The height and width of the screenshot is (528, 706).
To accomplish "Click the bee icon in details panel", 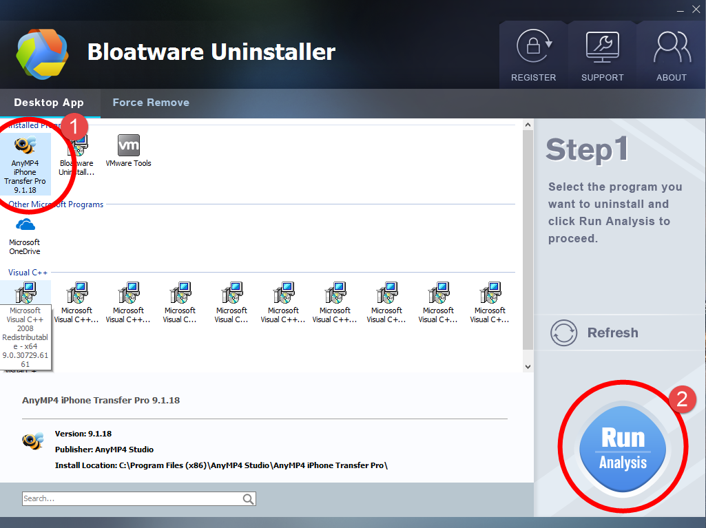I will coord(33,441).
